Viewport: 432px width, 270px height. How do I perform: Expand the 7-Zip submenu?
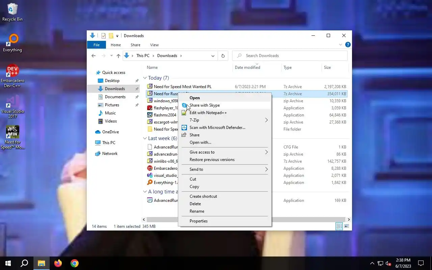[x=266, y=120]
